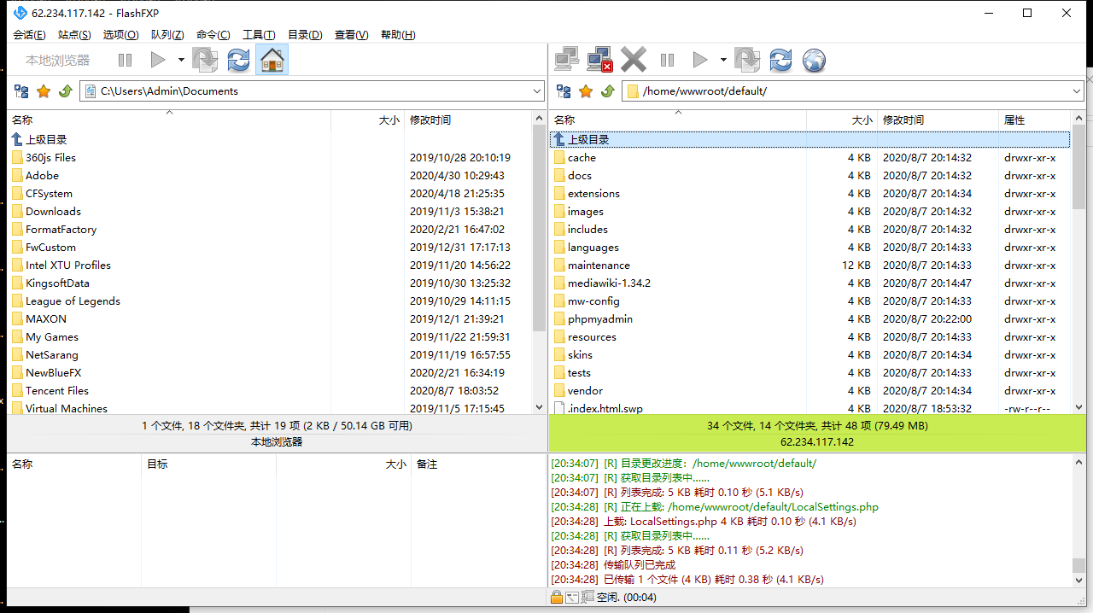1093x613 pixels.
Task: Select the Downloads folder in local list
Action: (53, 212)
